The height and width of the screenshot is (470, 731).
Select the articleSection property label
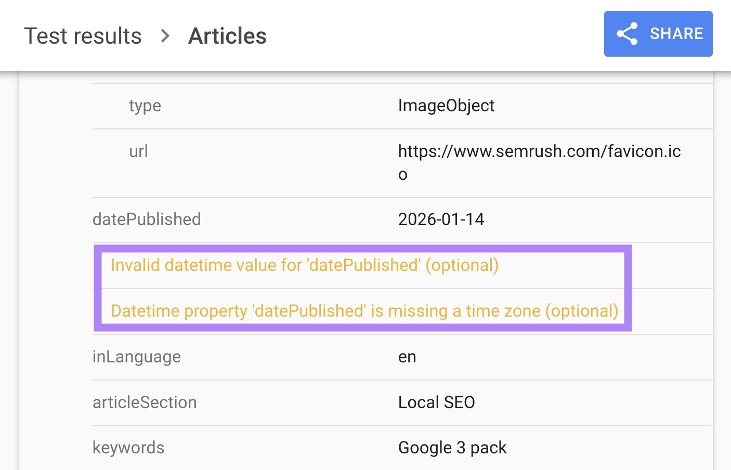click(x=145, y=402)
